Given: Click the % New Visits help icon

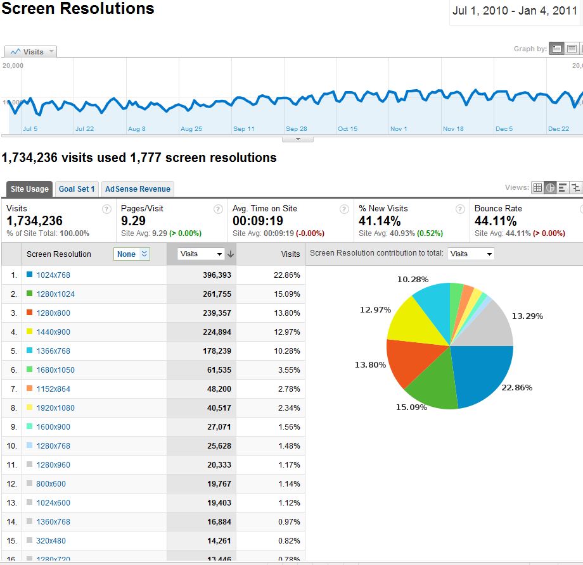Looking at the screenshot, I should 460,209.
